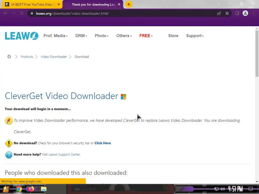The width and height of the screenshot is (259, 194).
Task: Open the notification center icon
Action: (251, 189)
